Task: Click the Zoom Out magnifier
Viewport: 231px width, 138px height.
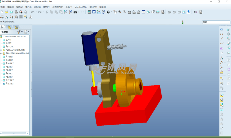Action: click(125, 12)
